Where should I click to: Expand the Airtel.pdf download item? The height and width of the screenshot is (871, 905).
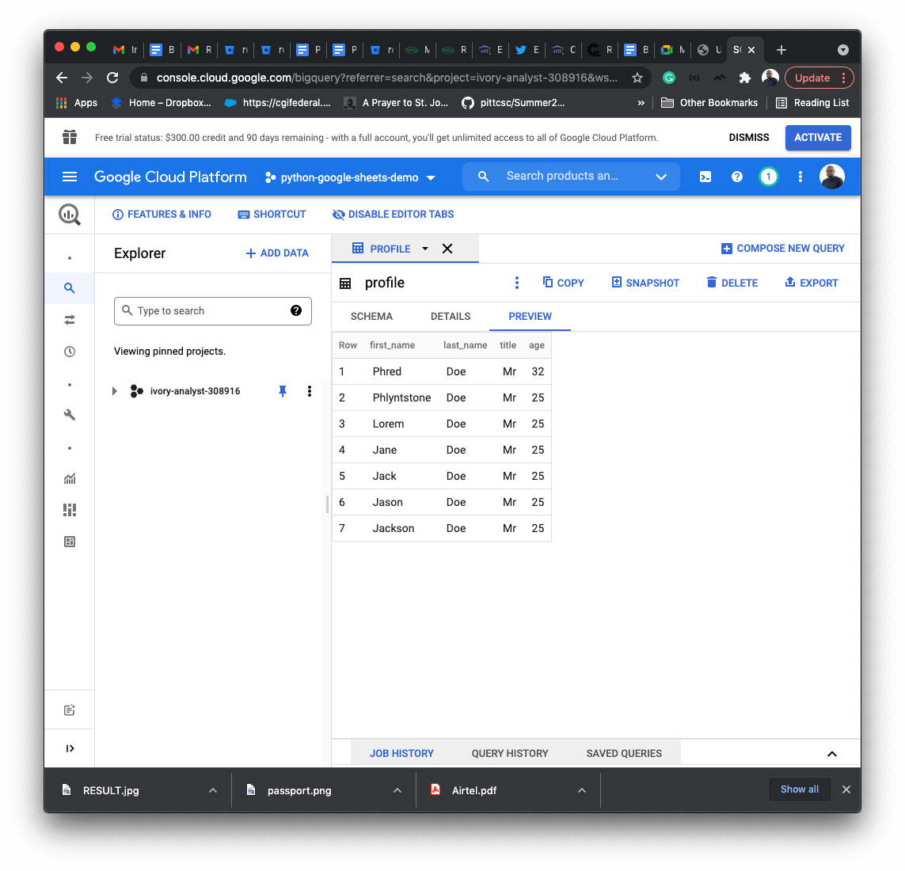[x=582, y=789]
